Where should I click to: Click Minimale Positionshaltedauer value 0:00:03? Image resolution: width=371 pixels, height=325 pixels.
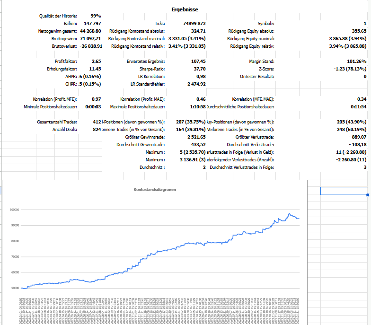click(93, 107)
